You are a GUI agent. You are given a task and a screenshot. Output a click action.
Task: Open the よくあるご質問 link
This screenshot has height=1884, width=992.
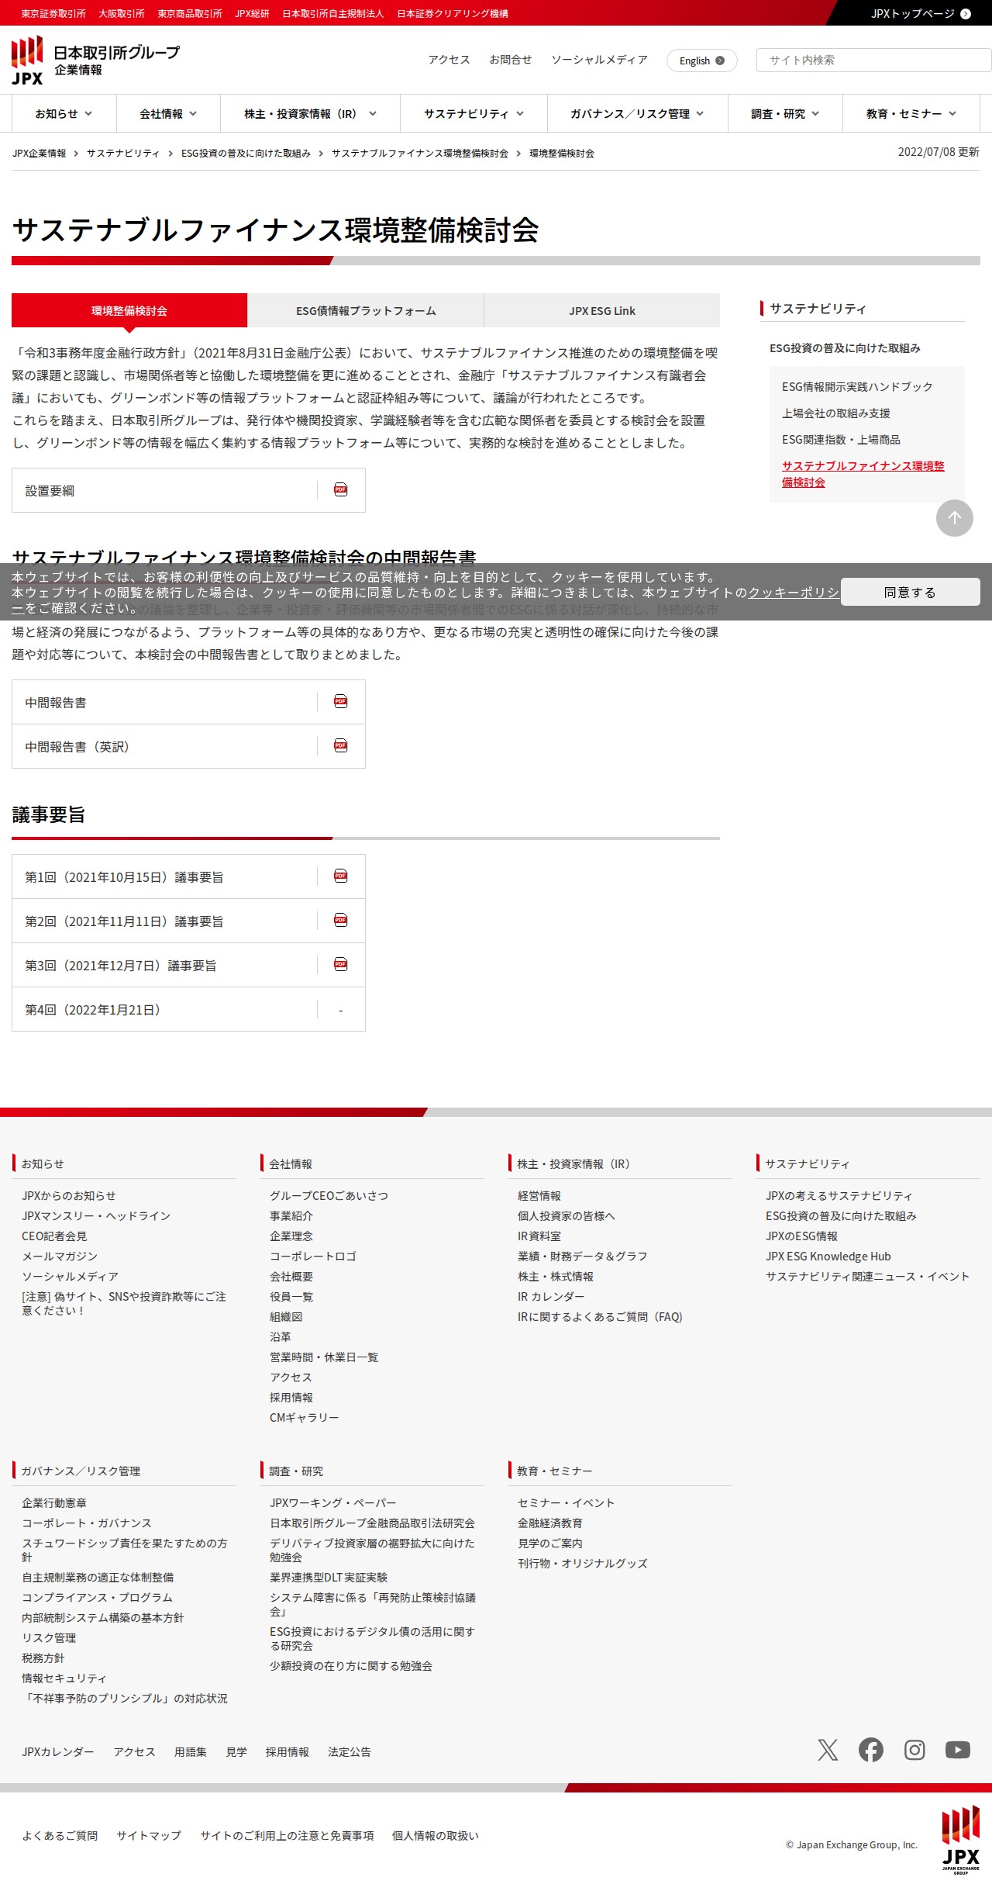pyautogui.click(x=60, y=1835)
